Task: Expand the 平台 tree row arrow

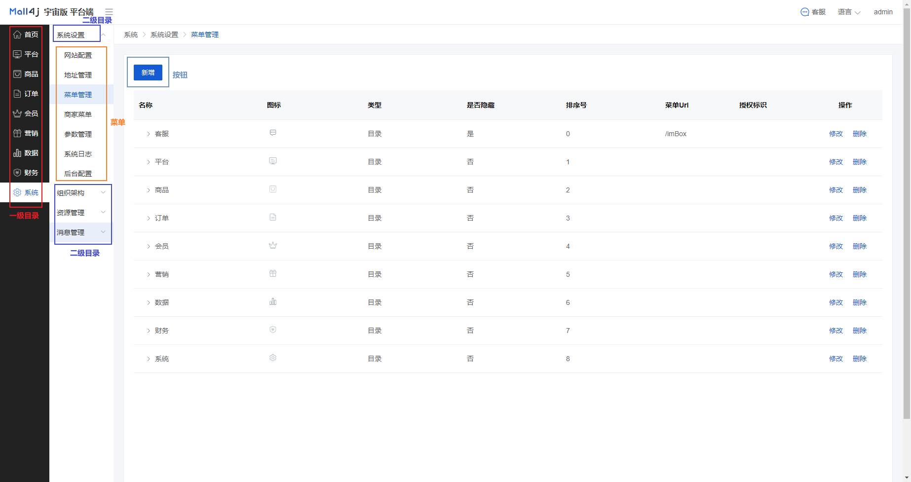Action: 148,162
